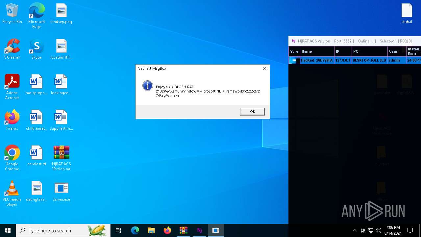Screen dimensions: 421x237
Task: Open File Explorer from taskbar
Action: tap(151, 230)
